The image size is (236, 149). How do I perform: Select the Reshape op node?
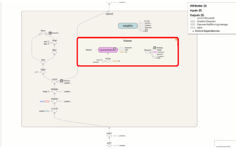tap(54, 92)
